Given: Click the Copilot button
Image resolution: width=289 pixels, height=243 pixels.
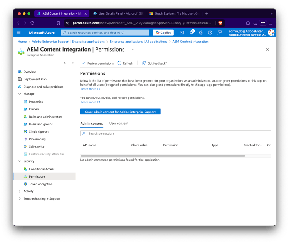Looking at the screenshot, I should coord(163,33).
